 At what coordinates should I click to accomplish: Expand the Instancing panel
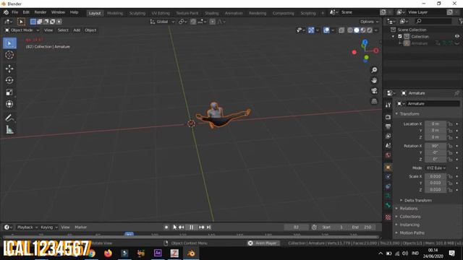(x=409, y=225)
